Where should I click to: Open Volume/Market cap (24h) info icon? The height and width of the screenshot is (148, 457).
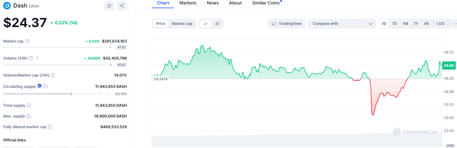[53, 75]
